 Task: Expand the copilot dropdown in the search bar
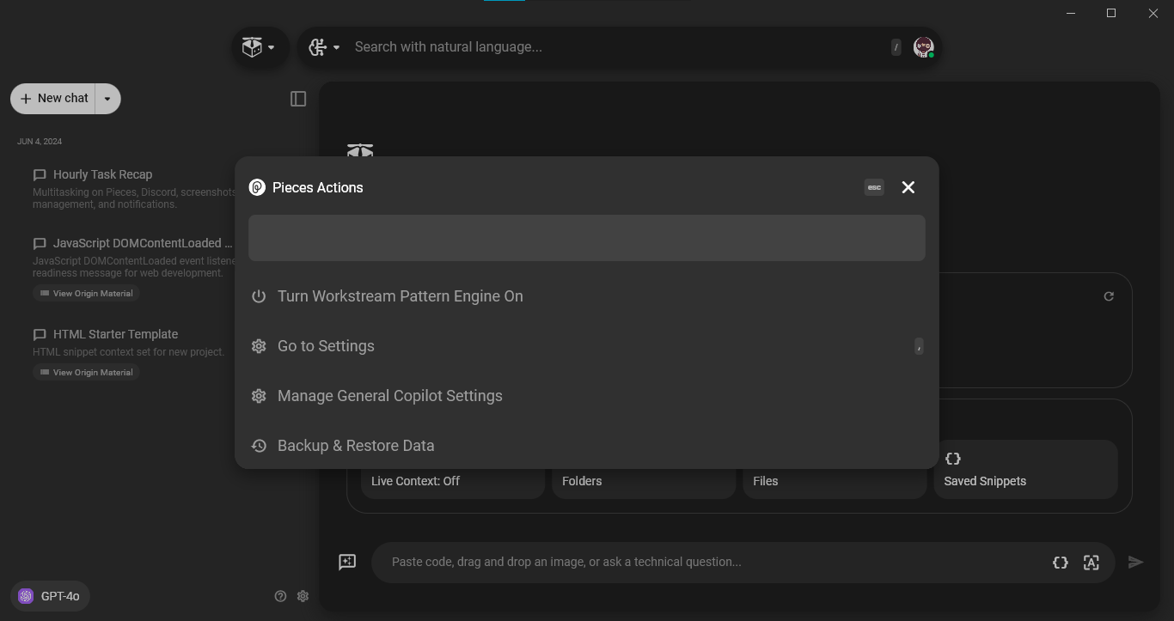click(336, 47)
